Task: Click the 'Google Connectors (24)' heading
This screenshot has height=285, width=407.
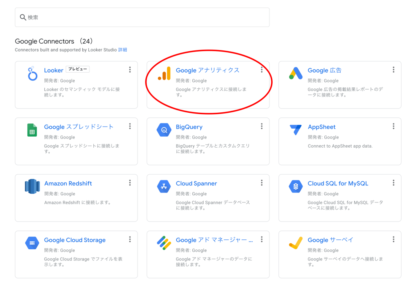Action: [54, 41]
